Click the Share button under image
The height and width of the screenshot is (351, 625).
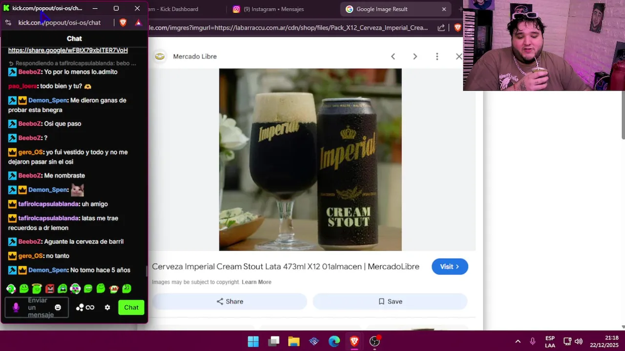click(229, 301)
